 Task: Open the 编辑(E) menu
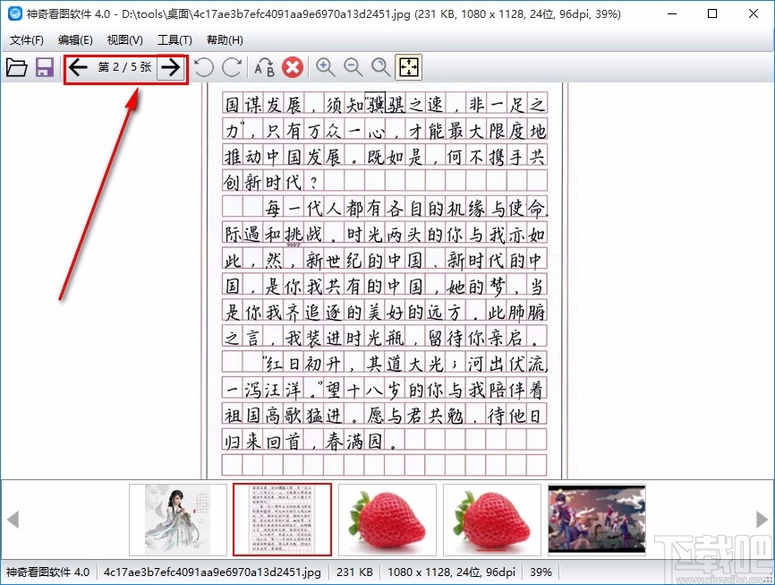[x=75, y=40]
